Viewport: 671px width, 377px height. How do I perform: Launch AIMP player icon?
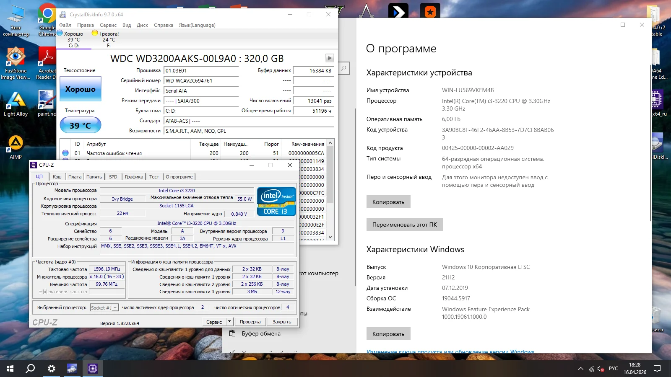point(16,147)
